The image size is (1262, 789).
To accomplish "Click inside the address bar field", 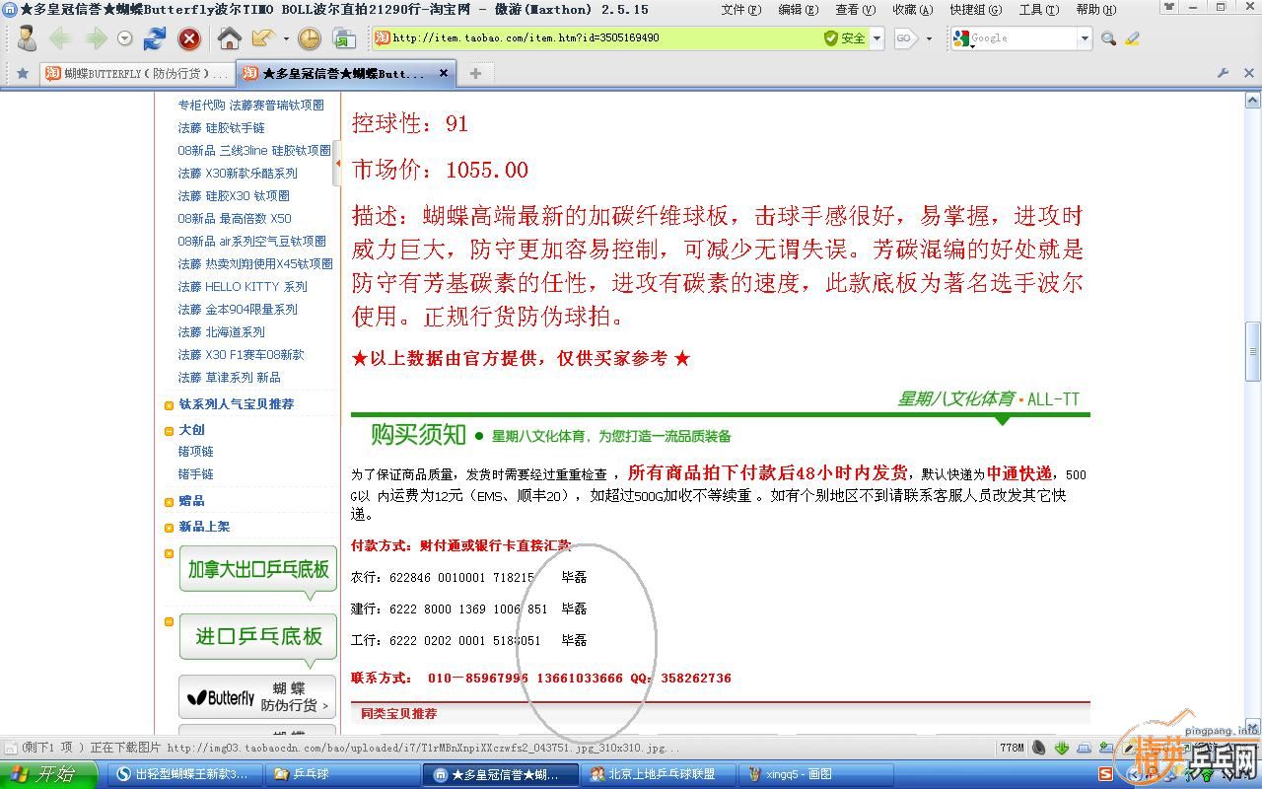I will pos(592,39).
